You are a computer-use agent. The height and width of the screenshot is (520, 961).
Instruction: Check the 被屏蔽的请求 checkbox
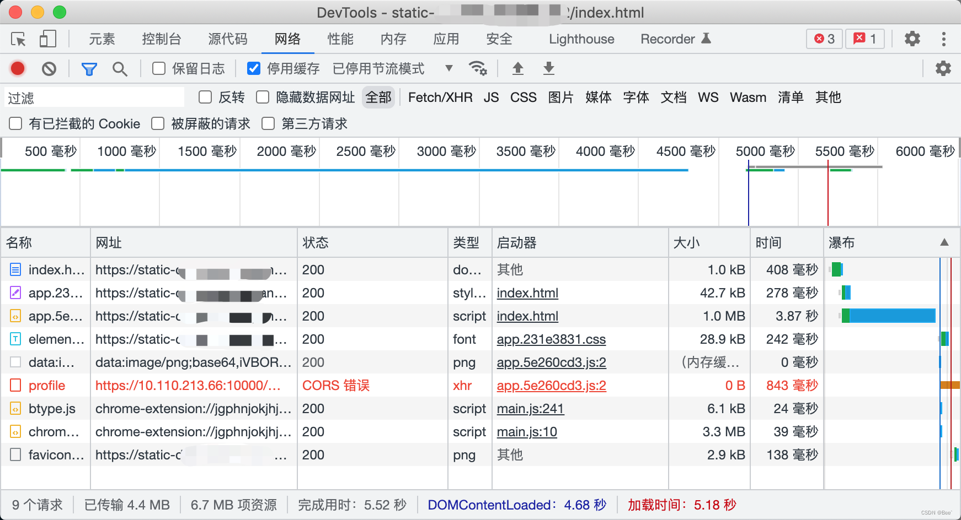point(158,124)
